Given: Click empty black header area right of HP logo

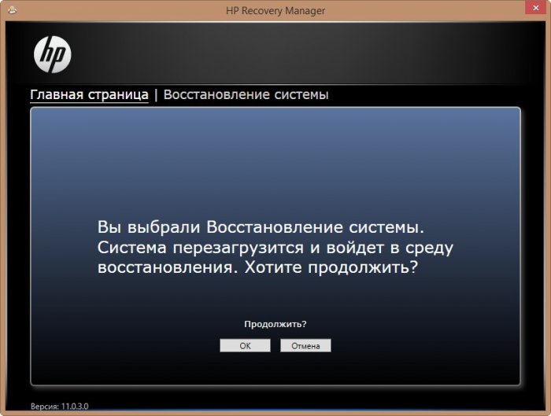Looking at the screenshot, I should coord(315,54).
